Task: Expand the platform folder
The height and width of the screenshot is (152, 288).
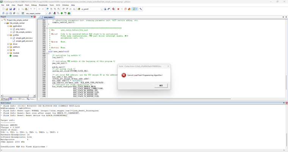Action: pyautogui.click(x=8, y=47)
